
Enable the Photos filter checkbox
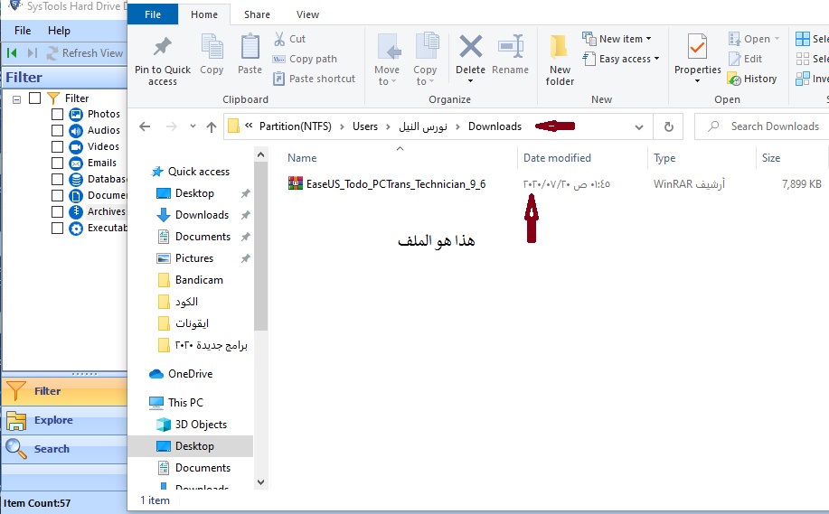[x=58, y=115]
